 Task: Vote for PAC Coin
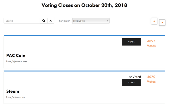[x=132, y=42]
